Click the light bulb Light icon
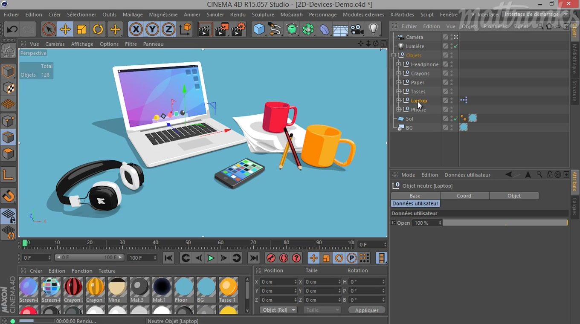580x324 pixels. [374, 29]
